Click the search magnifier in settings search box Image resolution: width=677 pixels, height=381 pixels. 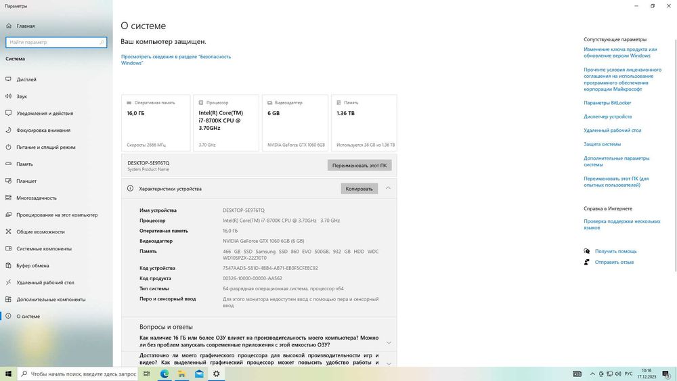click(x=102, y=42)
